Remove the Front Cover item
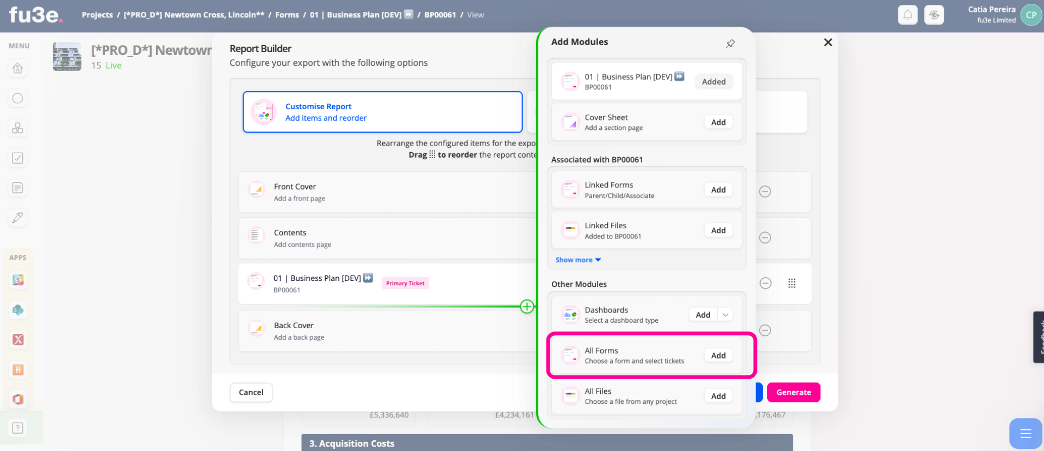The height and width of the screenshot is (451, 1044). point(765,191)
